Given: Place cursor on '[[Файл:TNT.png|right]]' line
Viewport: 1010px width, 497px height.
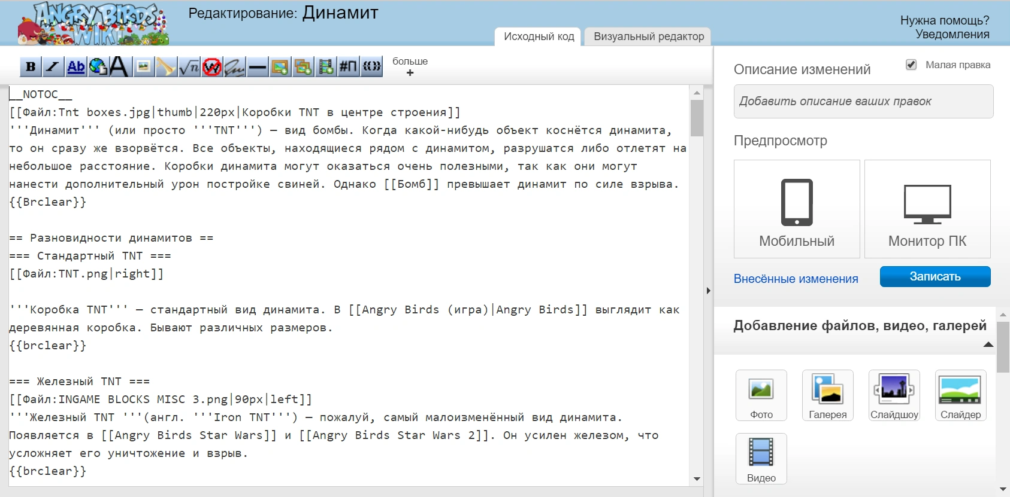Looking at the screenshot, I should [x=86, y=274].
